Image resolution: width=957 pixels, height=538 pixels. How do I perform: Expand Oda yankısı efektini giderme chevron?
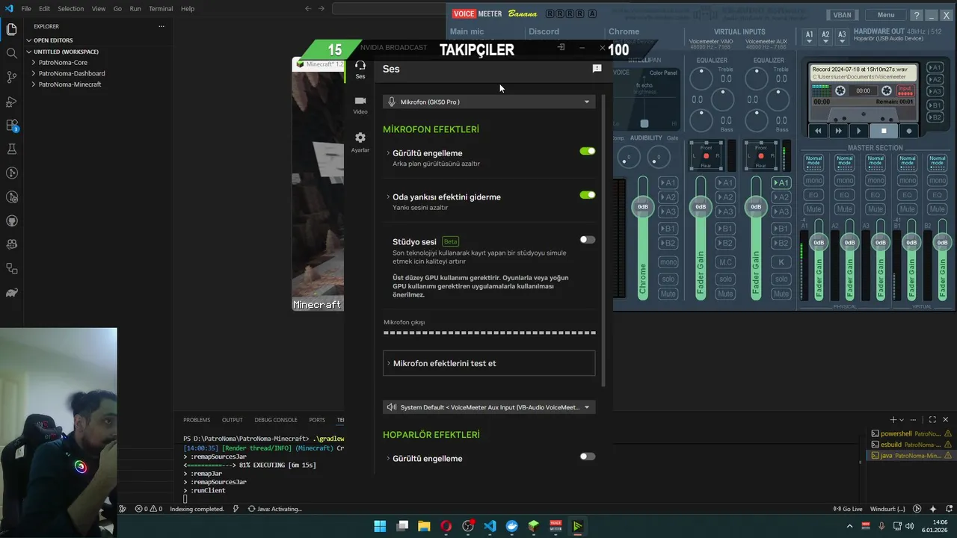(x=388, y=197)
